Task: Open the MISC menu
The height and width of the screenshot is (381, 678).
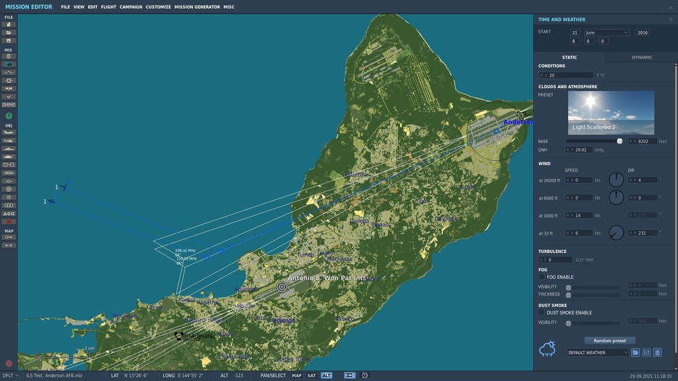Action: click(x=228, y=7)
